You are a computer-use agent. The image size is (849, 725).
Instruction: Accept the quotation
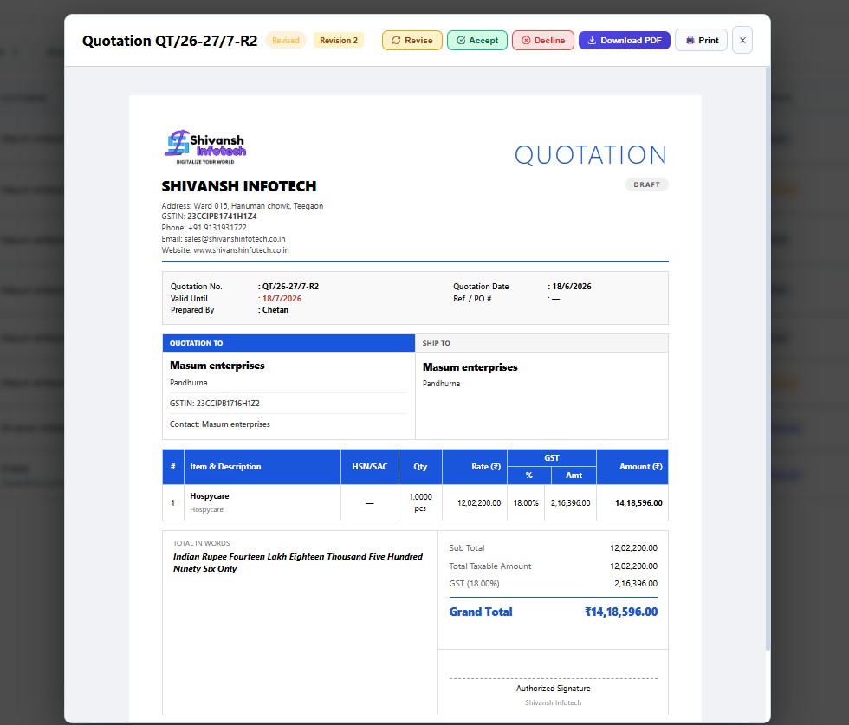[x=477, y=40]
